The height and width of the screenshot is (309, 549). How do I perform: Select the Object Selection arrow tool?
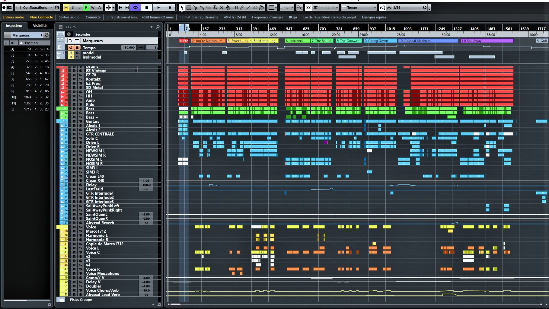(x=182, y=8)
